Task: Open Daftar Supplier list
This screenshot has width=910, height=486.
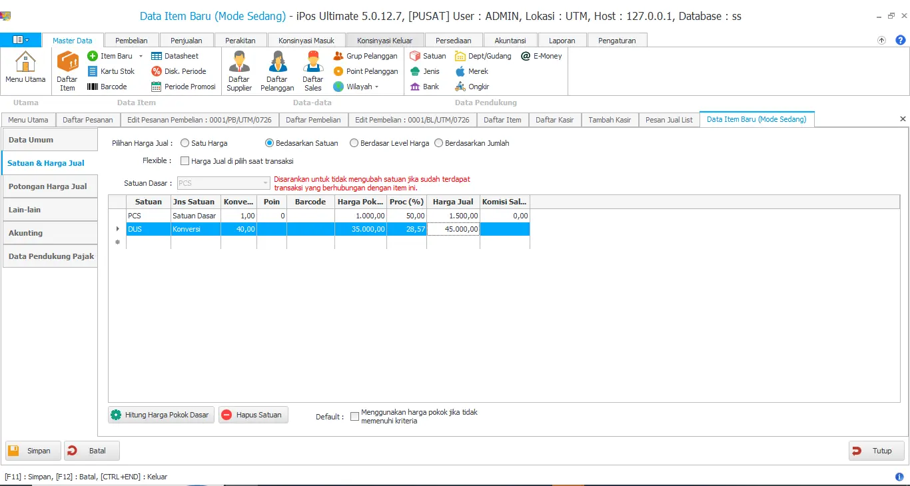Action: click(x=239, y=71)
